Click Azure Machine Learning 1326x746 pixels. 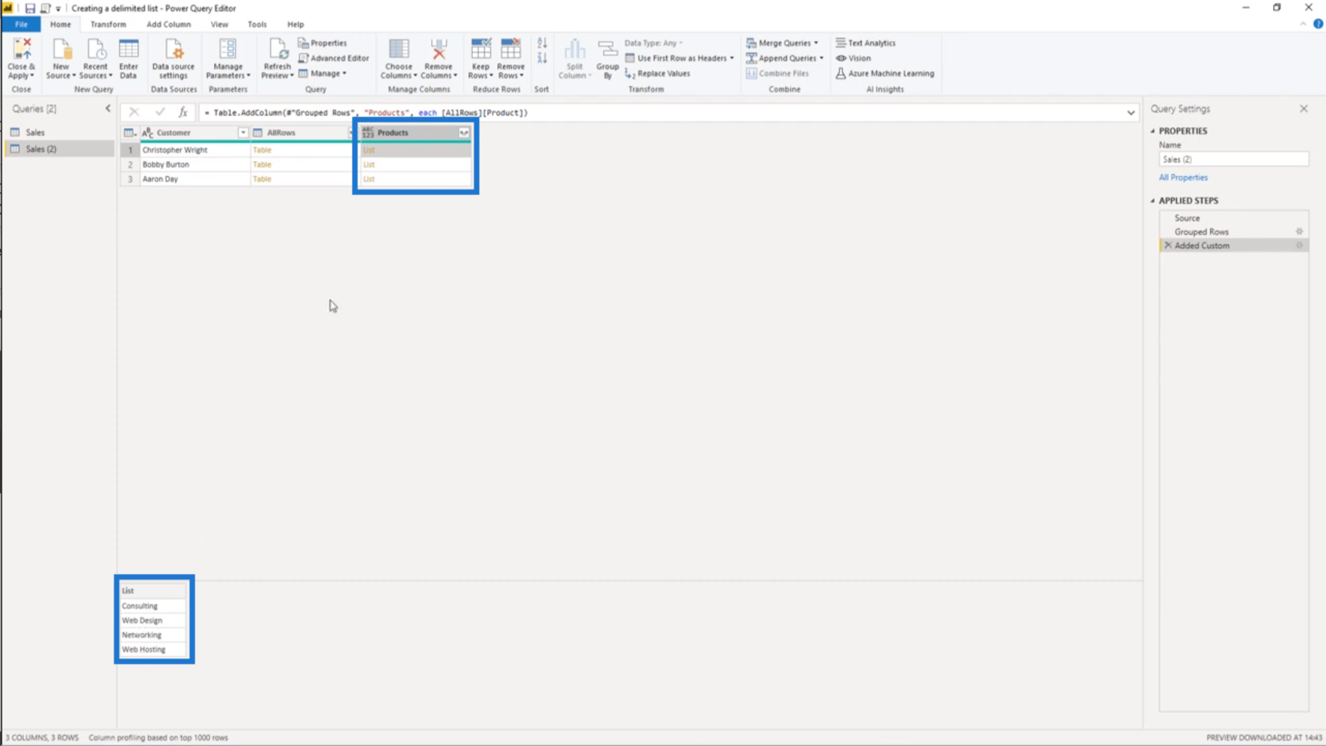[x=885, y=73]
